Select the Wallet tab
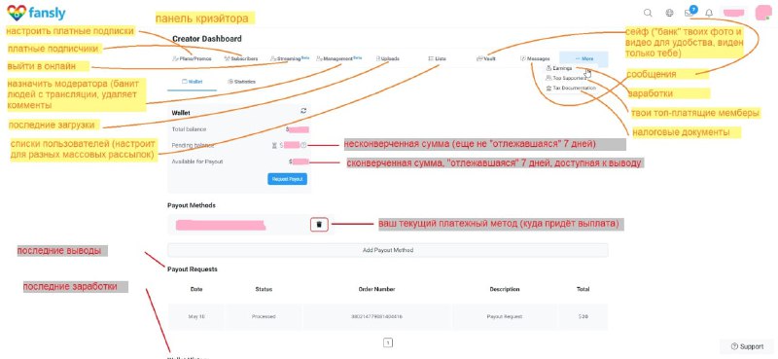This screenshot has height=359, width=778. click(x=192, y=82)
